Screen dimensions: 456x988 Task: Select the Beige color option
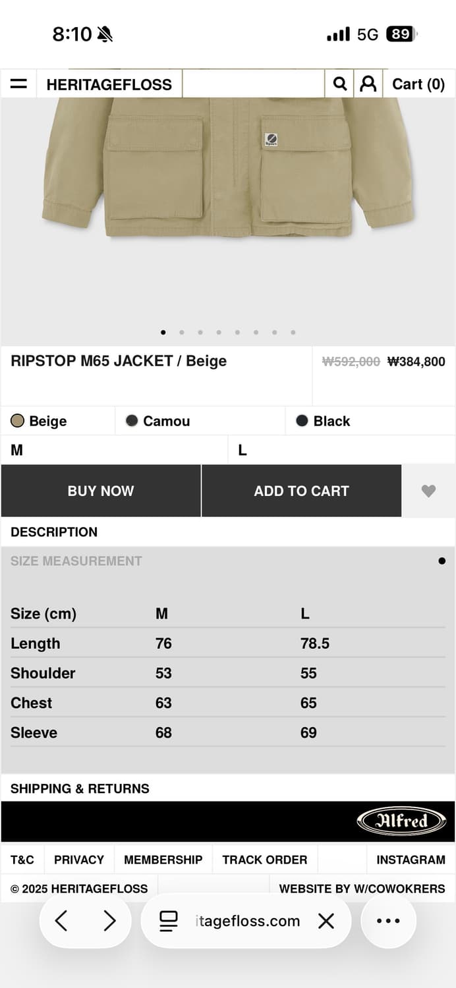[40, 421]
